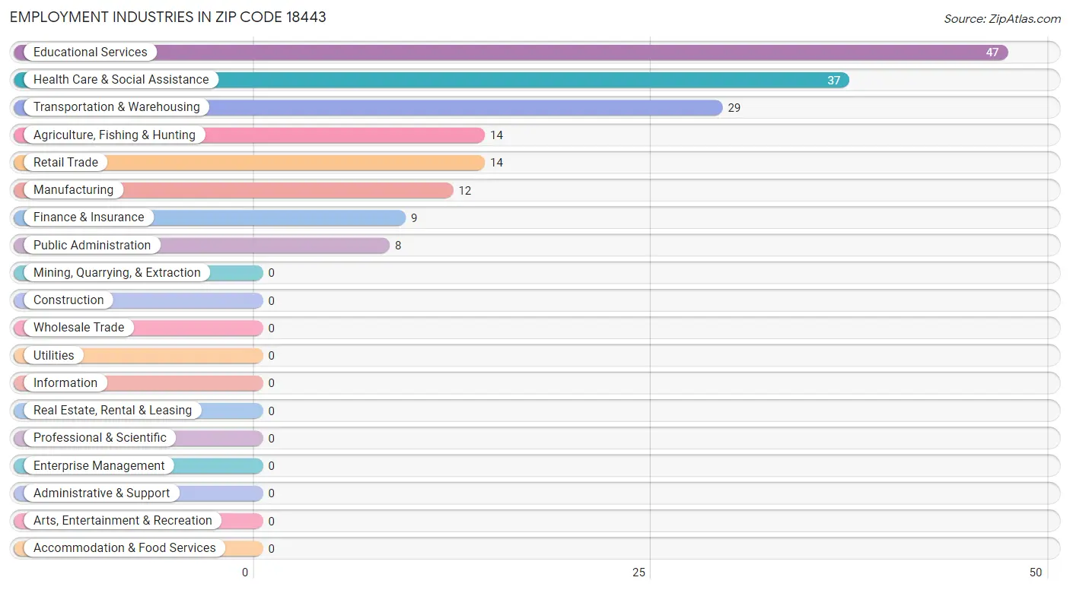Click the value 9 beside Finance & Insurance bar
The image size is (1070, 590).
tap(414, 218)
